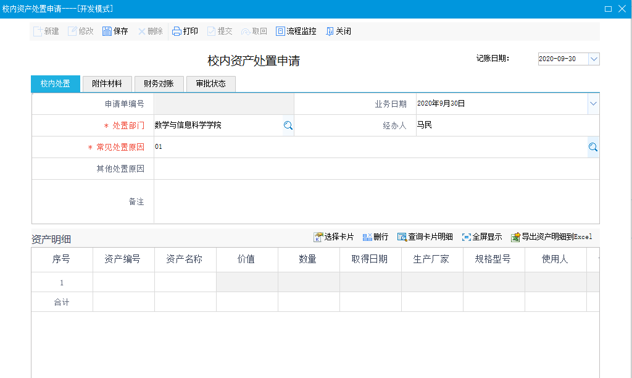
Task: Click the Print (打印) toolbar icon
Action: [x=177, y=31]
